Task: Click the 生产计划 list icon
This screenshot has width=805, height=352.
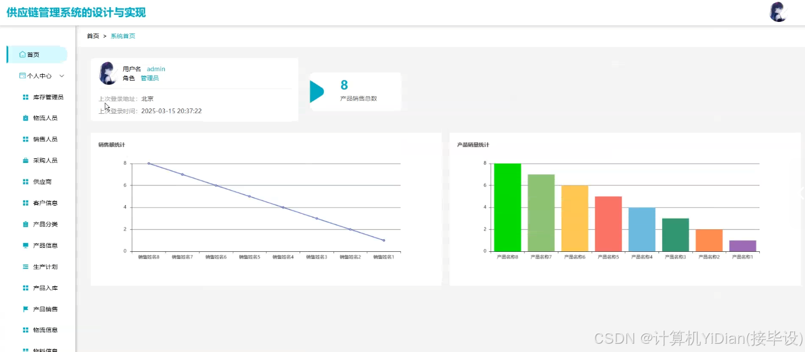Action: 26,267
